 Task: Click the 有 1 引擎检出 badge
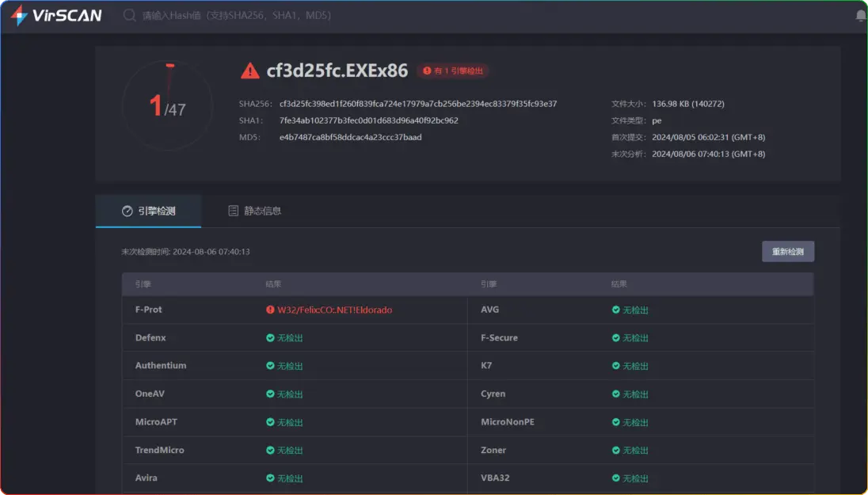click(453, 71)
